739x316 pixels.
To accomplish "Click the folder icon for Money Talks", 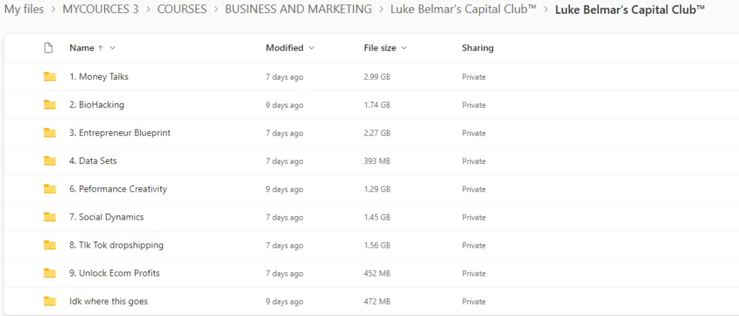I will (50, 77).
